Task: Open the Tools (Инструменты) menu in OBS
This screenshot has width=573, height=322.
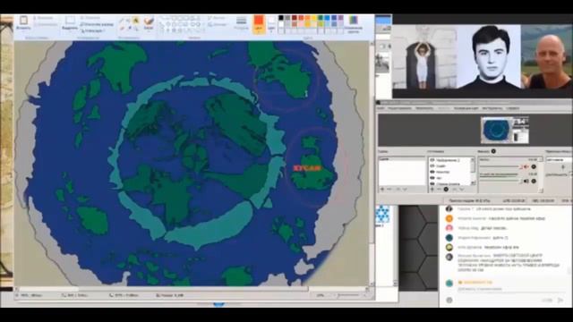Action: click(492, 108)
